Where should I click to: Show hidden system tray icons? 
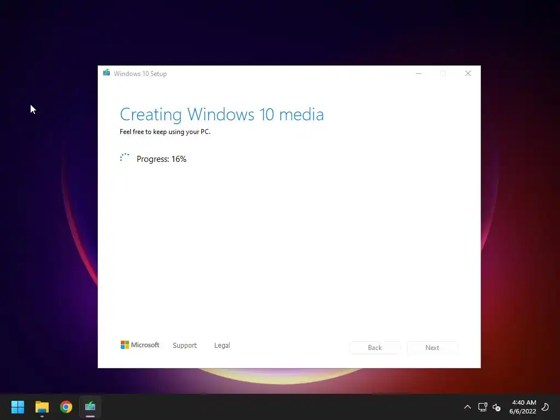coord(467,407)
